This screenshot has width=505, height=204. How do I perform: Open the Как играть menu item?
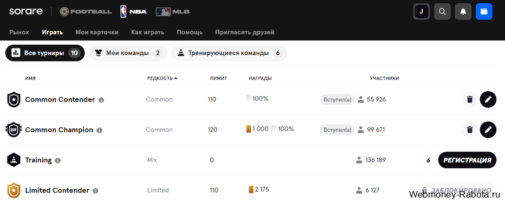coord(147,32)
